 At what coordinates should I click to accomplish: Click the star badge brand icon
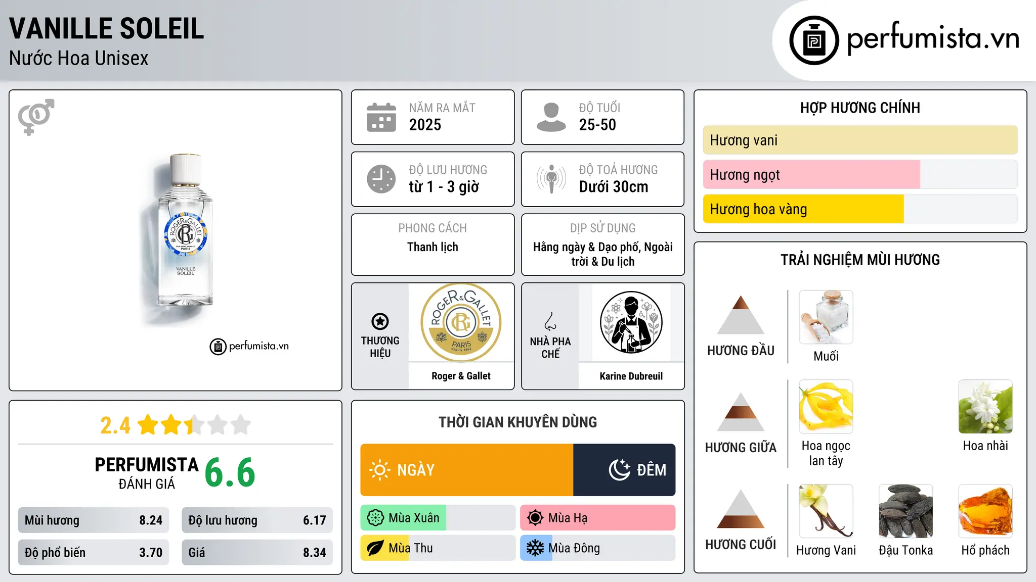coord(380,321)
